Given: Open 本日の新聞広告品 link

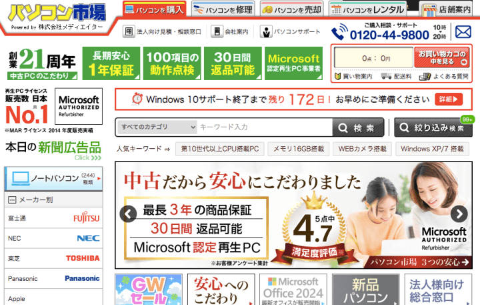Looking at the screenshot, I should 53,151.
